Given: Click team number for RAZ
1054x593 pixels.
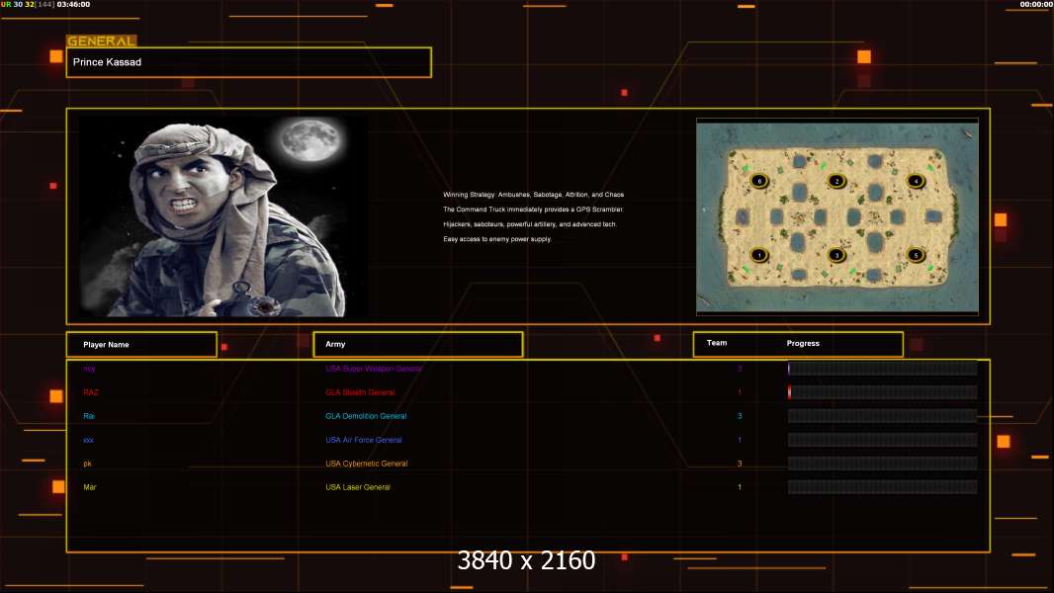Looking at the screenshot, I should (740, 392).
